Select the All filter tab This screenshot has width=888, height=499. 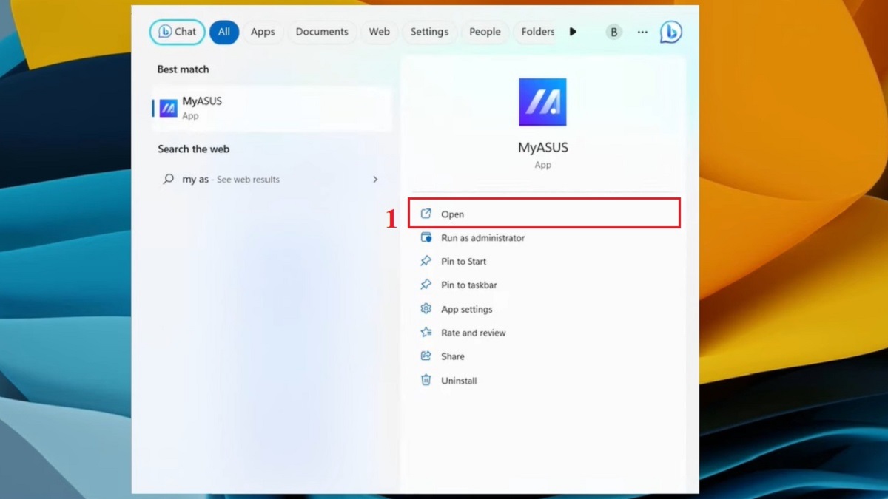pyautogui.click(x=224, y=32)
